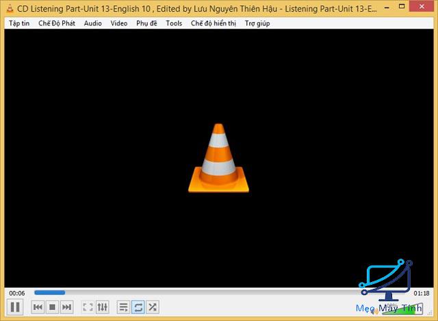Pause playback with the pause button
The width and height of the screenshot is (438, 321).
(15, 307)
